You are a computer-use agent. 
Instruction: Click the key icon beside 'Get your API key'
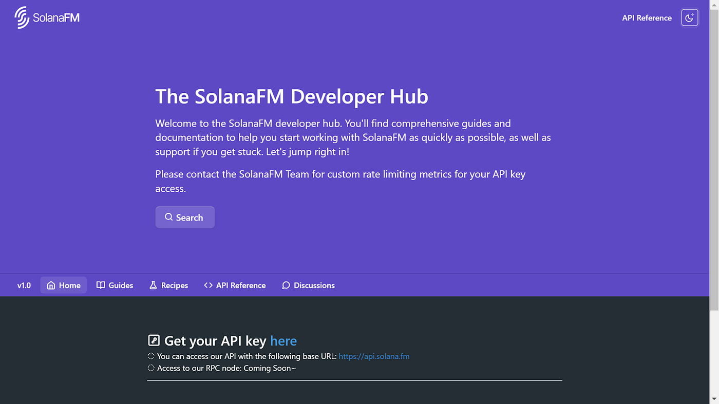coord(154,340)
